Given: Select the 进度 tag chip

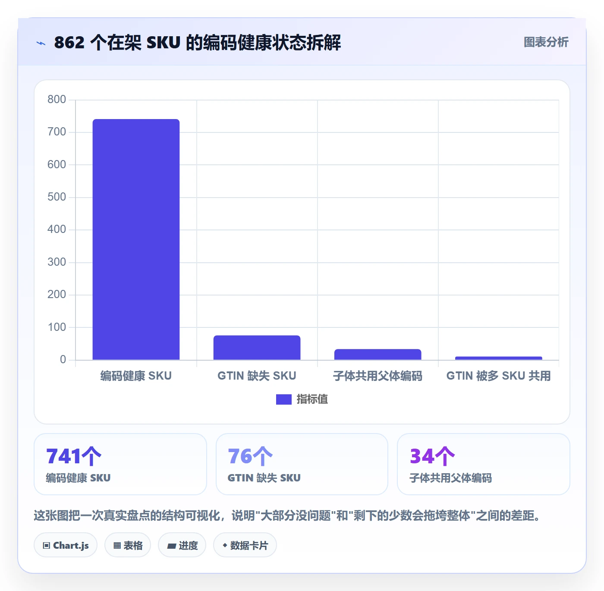Looking at the screenshot, I should (x=182, y=545).
